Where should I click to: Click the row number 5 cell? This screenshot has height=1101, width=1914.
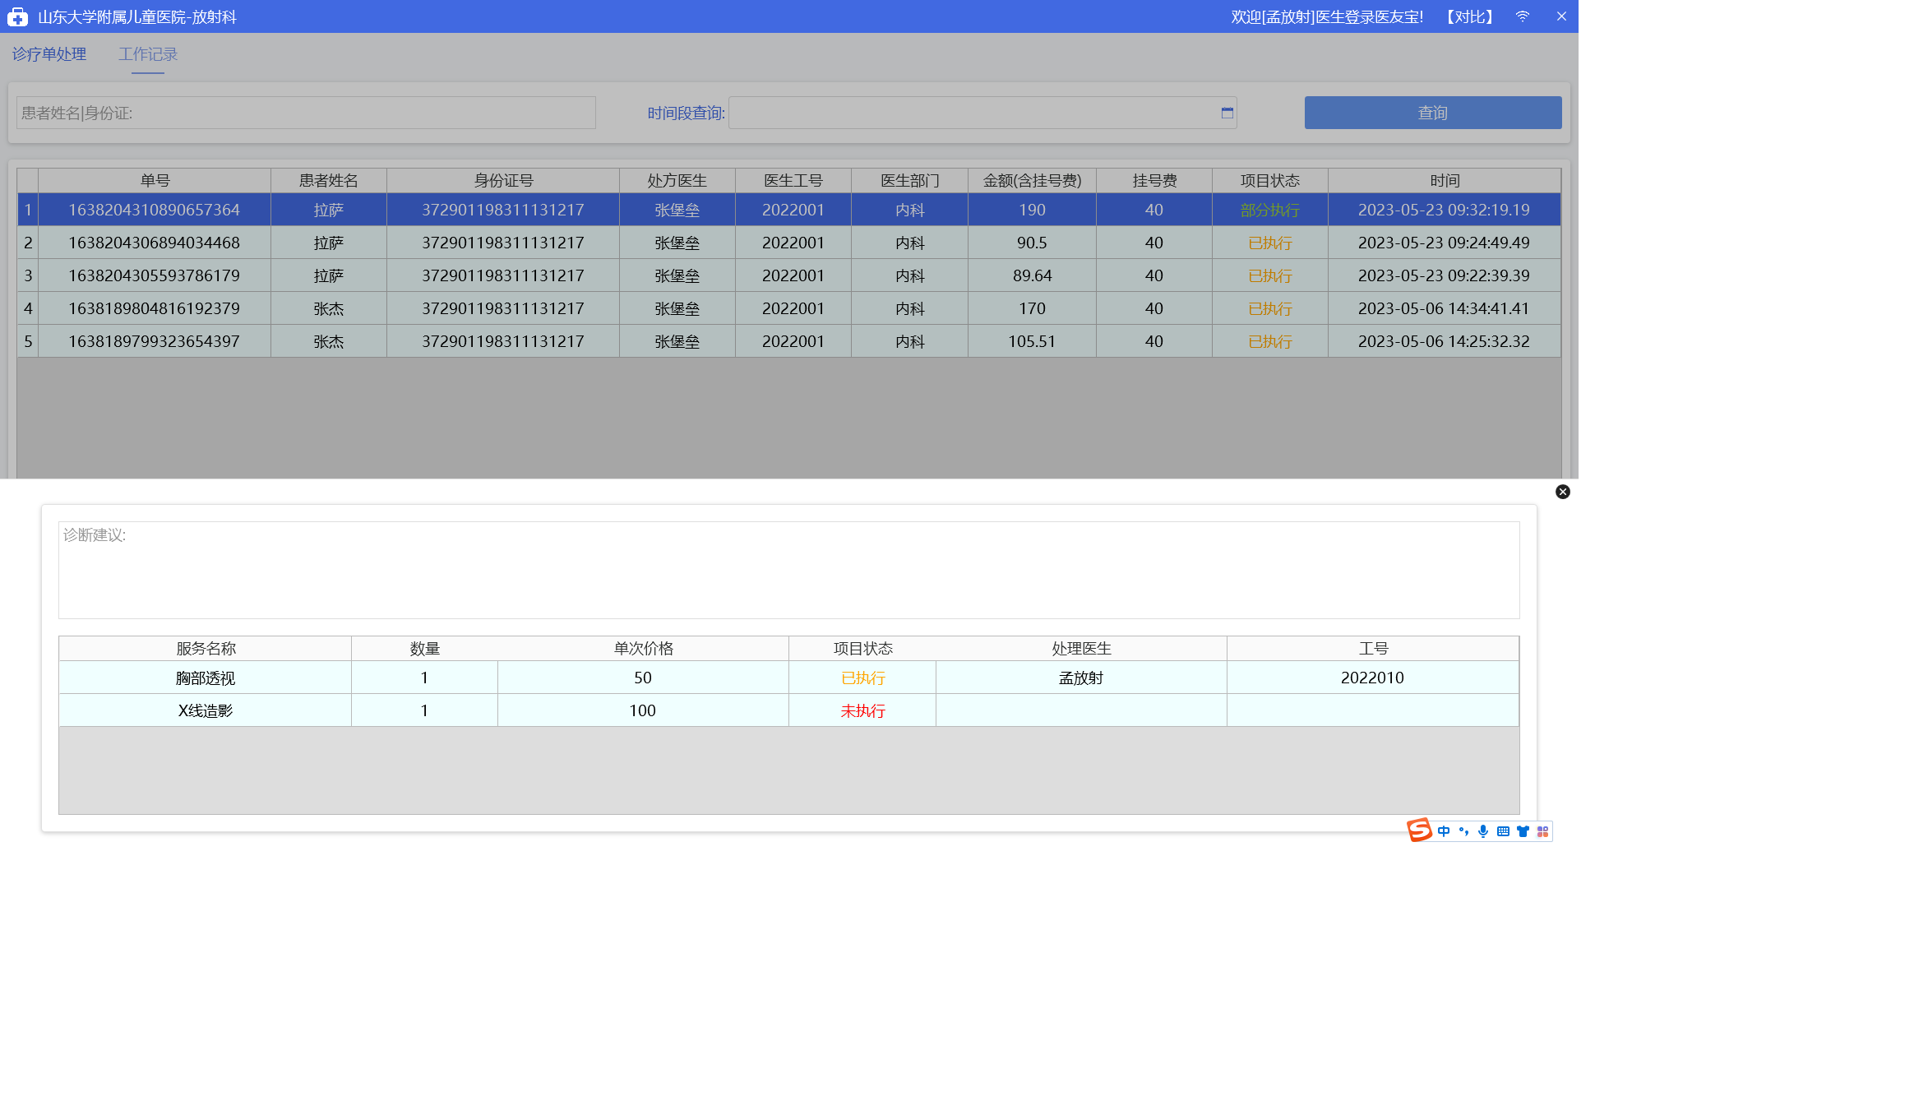[28, 341]
